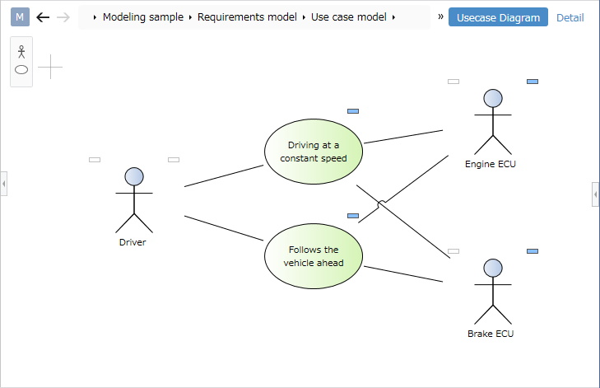Viewport: 600px width, 388px height.
Task: Select the Brake ECU actor figure
Action: (493, 292)
